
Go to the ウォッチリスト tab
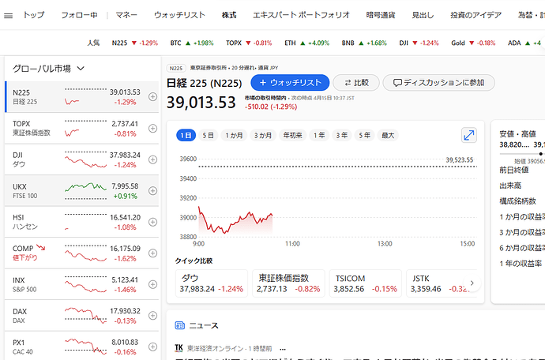(179, 15)
